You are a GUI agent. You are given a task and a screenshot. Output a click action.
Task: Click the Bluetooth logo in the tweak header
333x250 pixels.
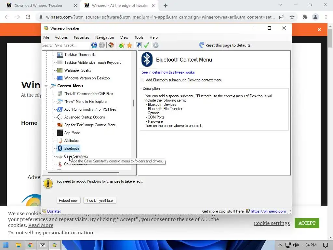tap(147, 60)
